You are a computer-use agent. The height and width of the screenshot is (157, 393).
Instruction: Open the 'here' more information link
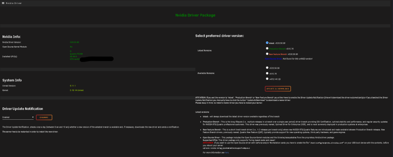click(227, 152)
